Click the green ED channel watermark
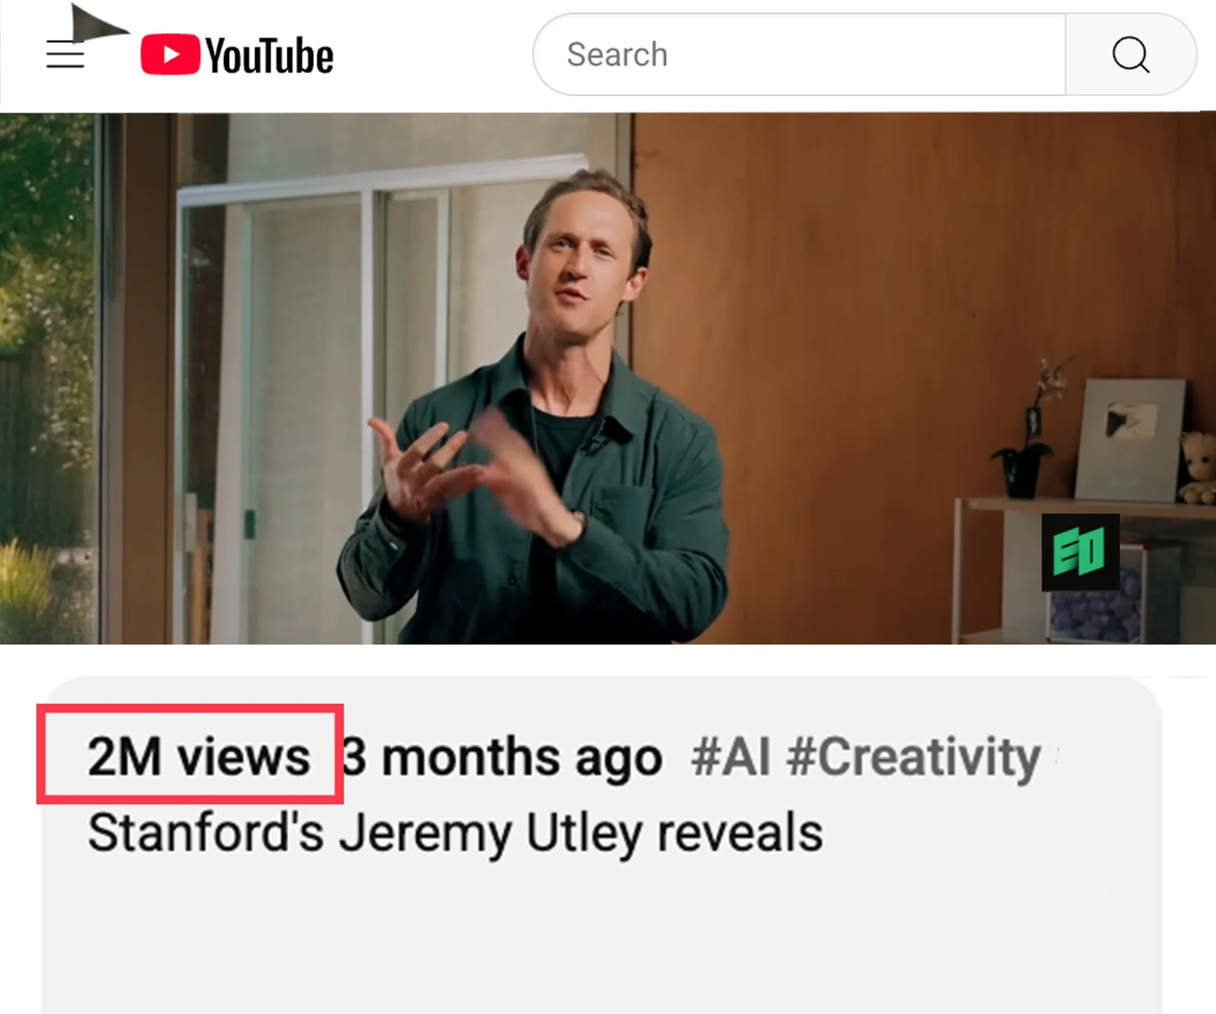 pyautogui.click(x=1080, y=552)
